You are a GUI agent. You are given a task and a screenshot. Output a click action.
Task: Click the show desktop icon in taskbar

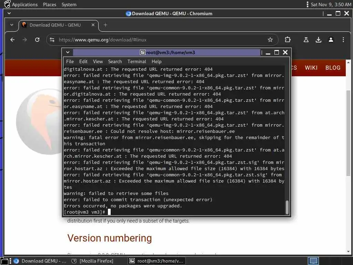click(x=4, y=261)
